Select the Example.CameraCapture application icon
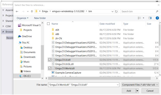The height and width of the screenshot is (95, 161). point(53,73)
